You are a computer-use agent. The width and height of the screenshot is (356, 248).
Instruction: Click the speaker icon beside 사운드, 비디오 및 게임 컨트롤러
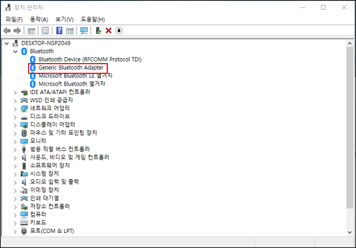coord(24,157)
